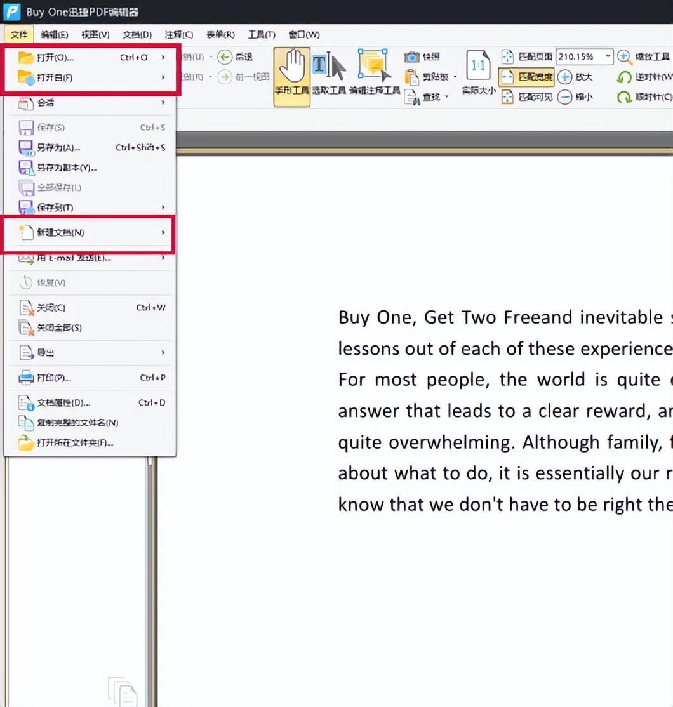Select the Hand tool (手形工具)
Screen dimensions: 673x707
pyautogui.click(x=292, y=77)
